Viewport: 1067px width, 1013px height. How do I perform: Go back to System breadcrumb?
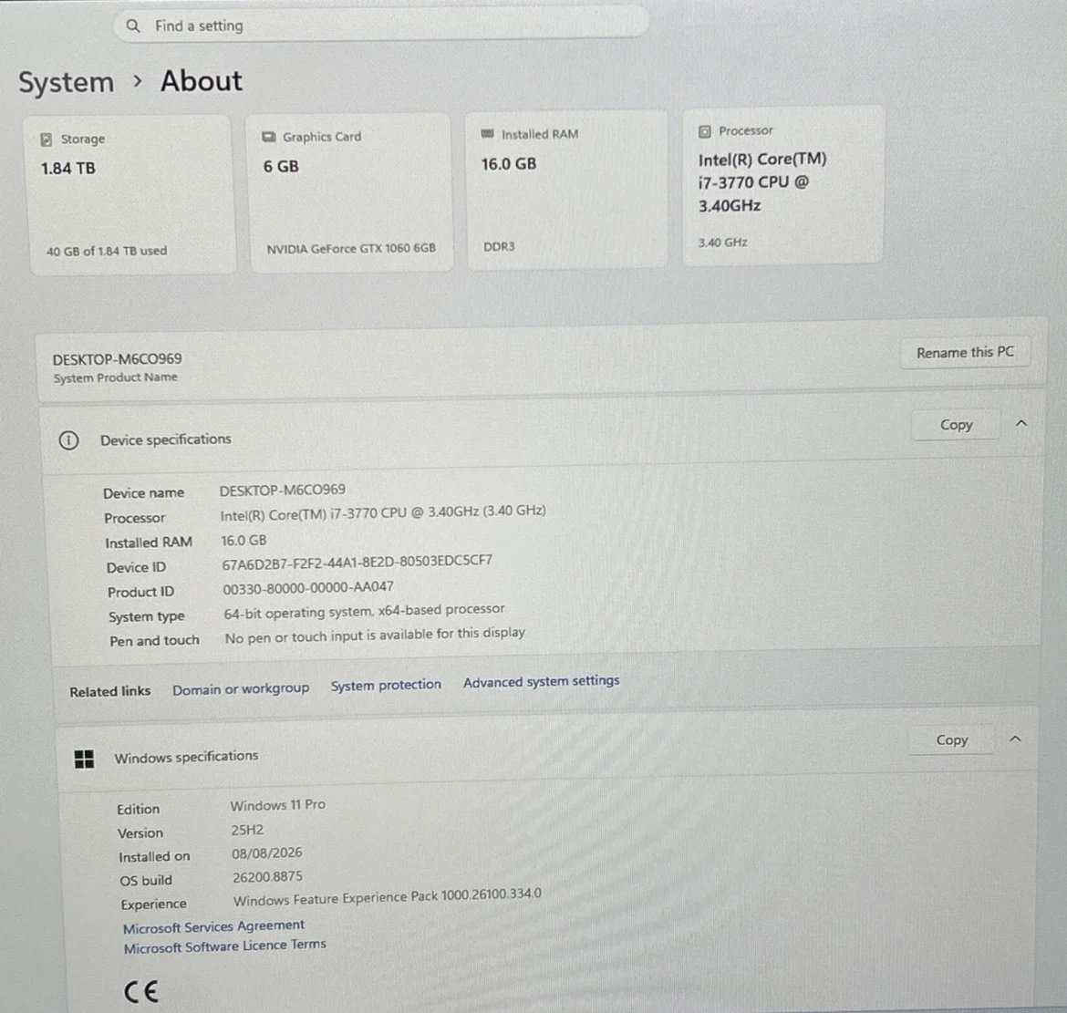coord(66,83)
